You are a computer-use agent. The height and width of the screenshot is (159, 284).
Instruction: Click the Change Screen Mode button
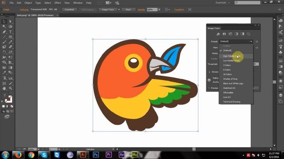7,117
